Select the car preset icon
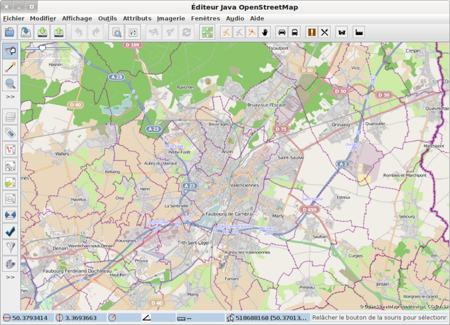Image resolution: width=450 pixels, height=325 pixels. pyautogui.click(x=282, y=32)
